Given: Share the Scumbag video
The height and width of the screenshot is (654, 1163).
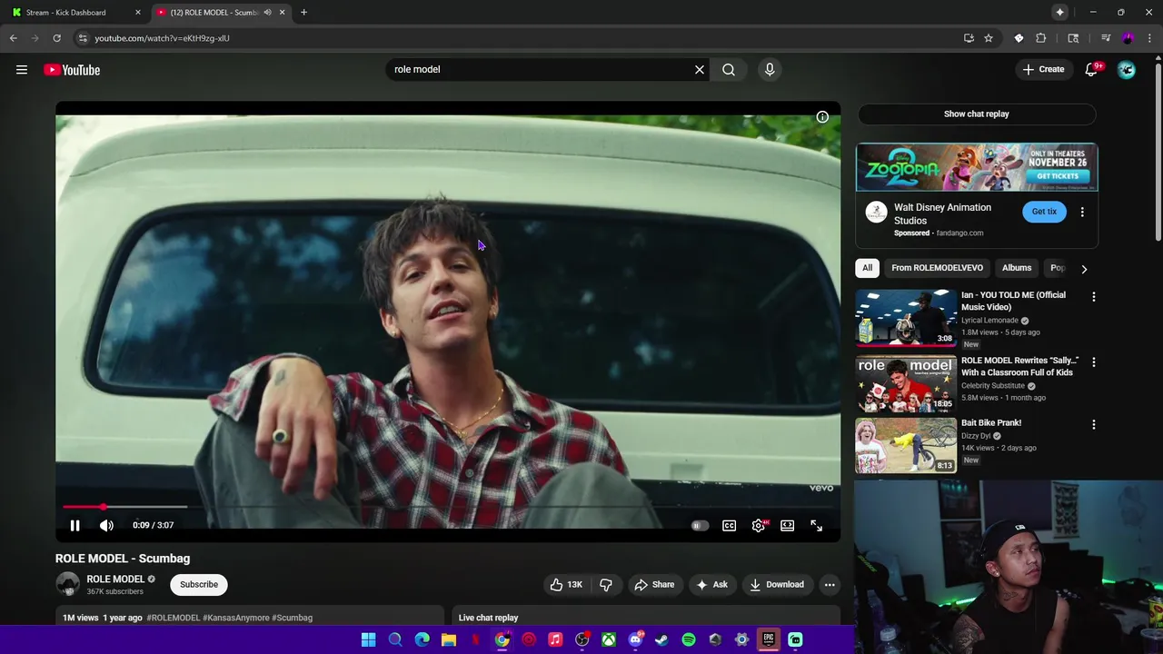Looking at the screenshot, I should pos(654,585).
